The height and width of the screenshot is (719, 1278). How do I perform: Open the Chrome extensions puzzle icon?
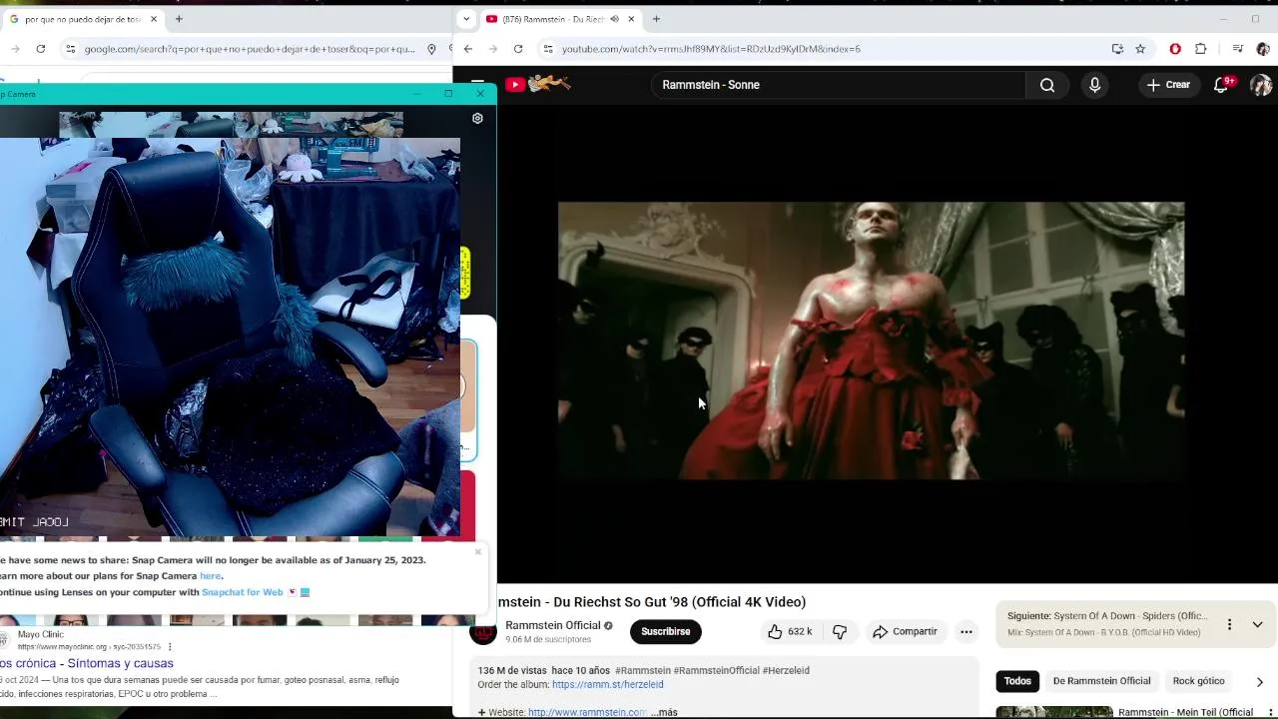click(1201, 48)
